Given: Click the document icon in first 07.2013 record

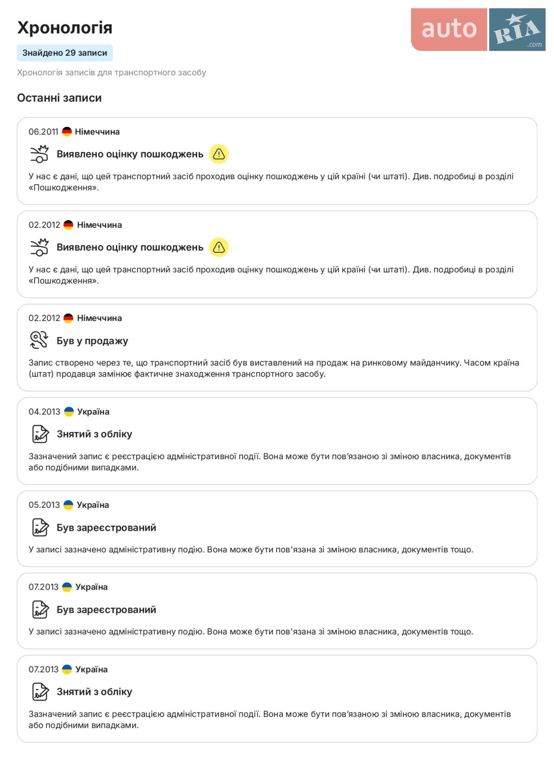Looking at the screenshot, I should click(x=40, y=610).
